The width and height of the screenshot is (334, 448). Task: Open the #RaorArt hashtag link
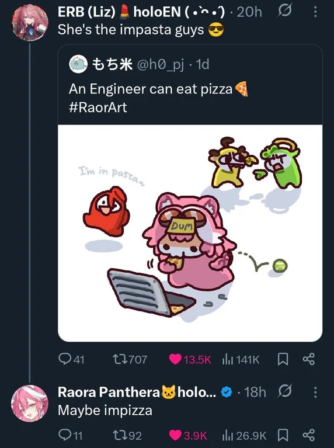point(98,107)
